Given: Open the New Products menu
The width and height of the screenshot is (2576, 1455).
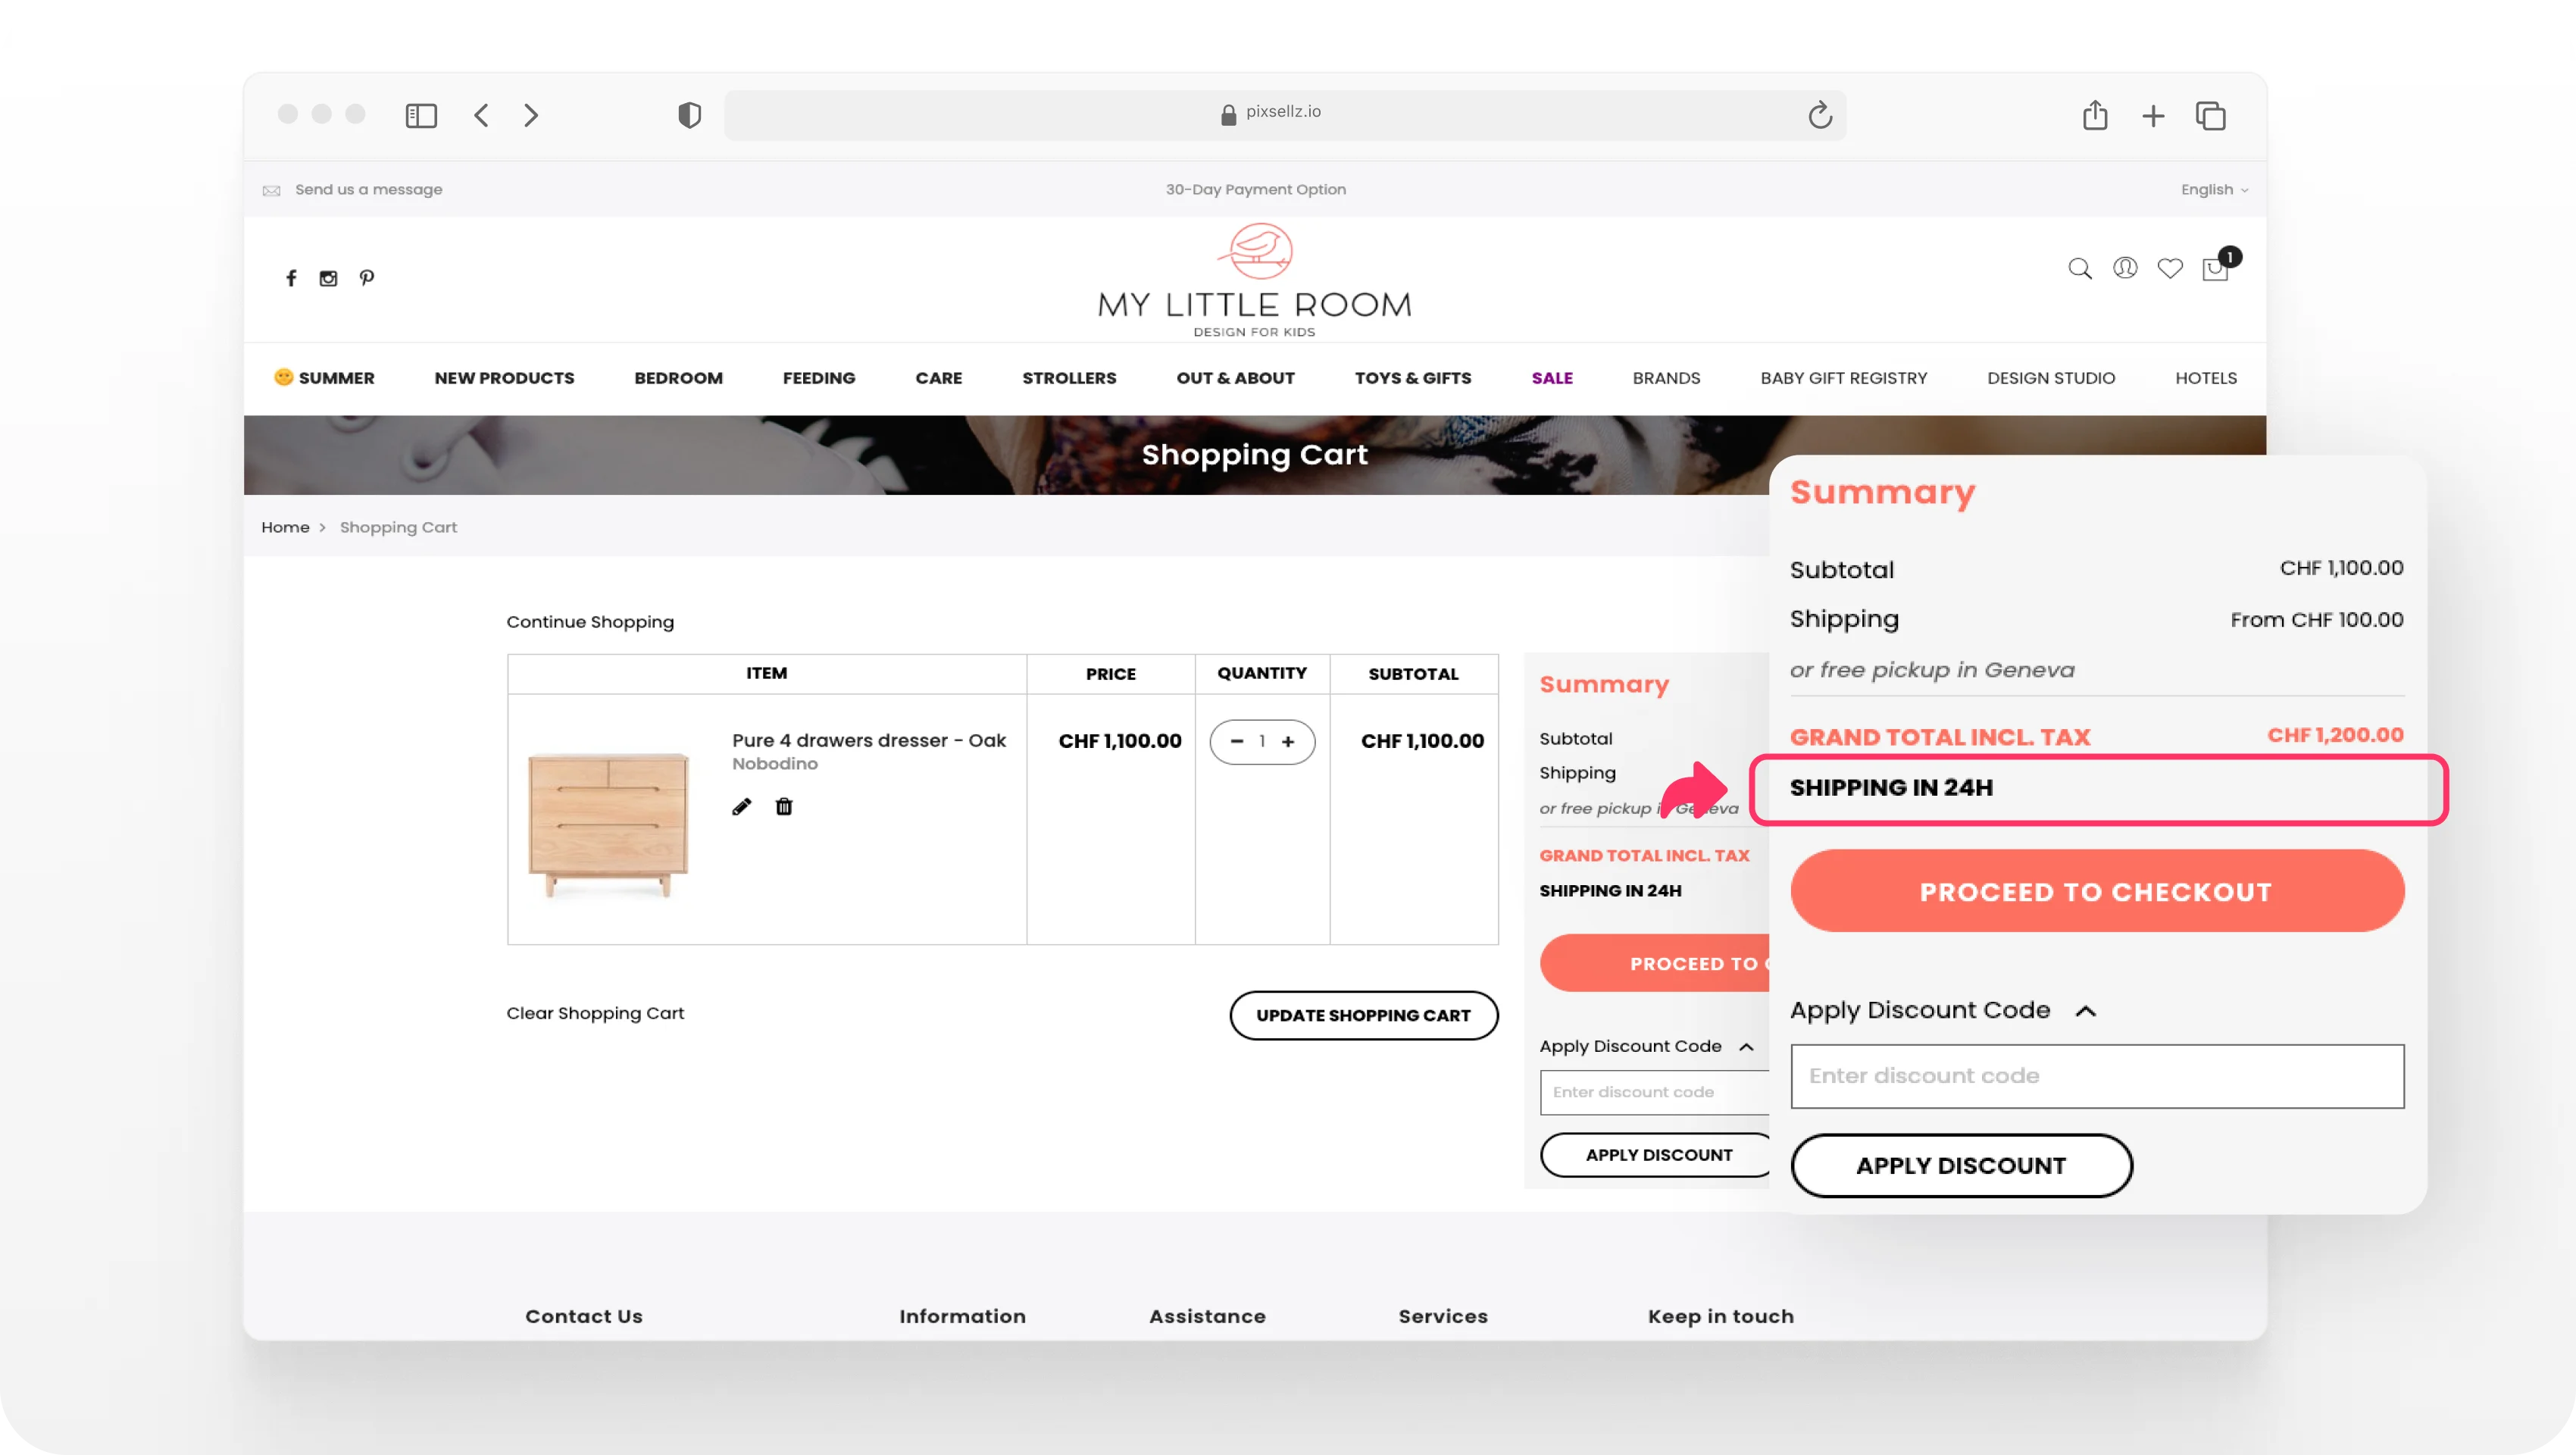Looking at the screenshot, I should 504,378.
